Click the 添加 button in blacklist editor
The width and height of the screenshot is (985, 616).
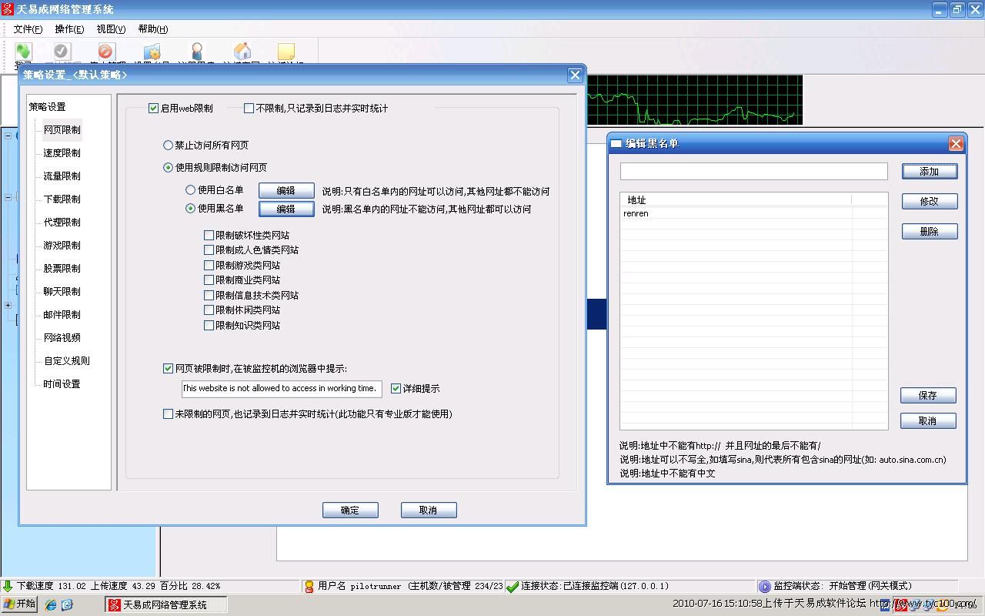click(929, 172)
